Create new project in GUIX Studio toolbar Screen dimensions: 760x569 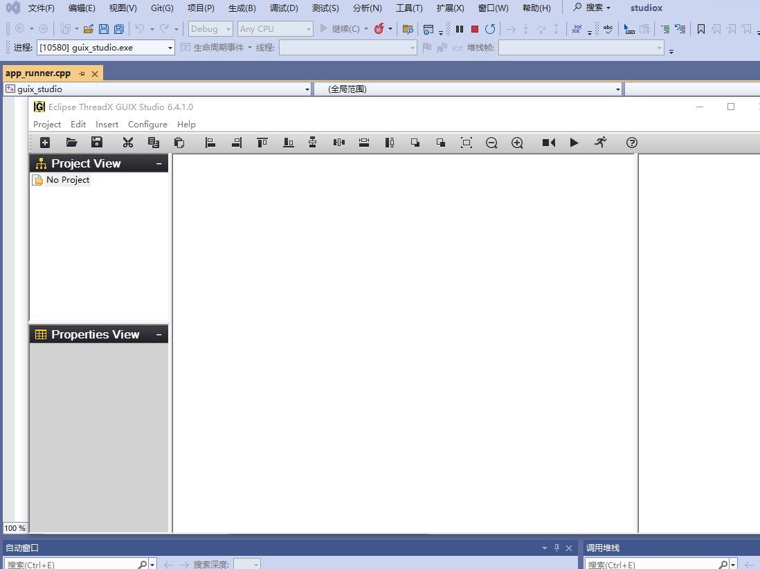pos(45,143)
